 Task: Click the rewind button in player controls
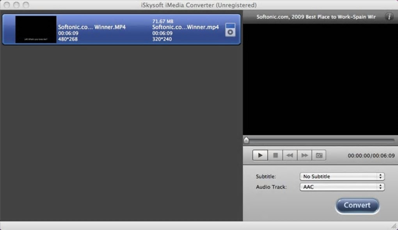point(290,155)
